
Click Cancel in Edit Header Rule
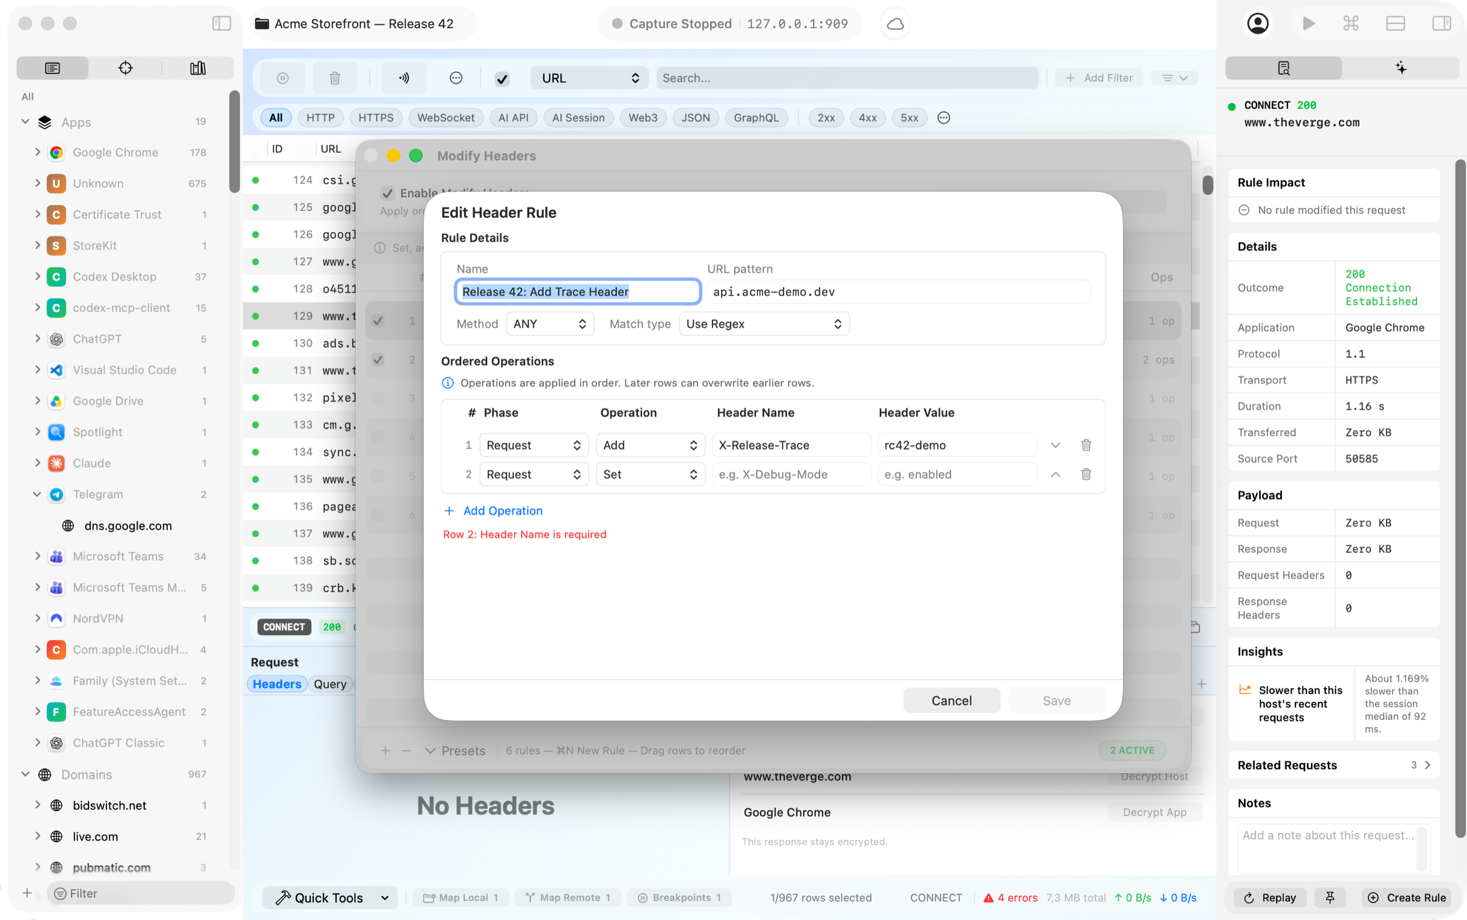pyautogui.click(x=951, y=701)
